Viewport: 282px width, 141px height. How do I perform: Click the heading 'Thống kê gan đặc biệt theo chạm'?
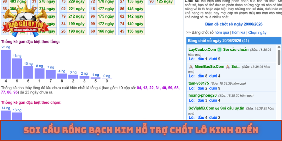coord(31,102)
